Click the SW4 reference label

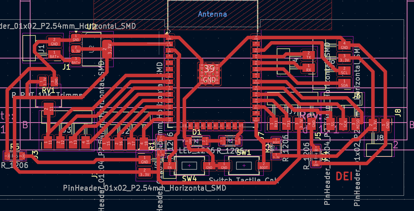[x=189, y=178]
